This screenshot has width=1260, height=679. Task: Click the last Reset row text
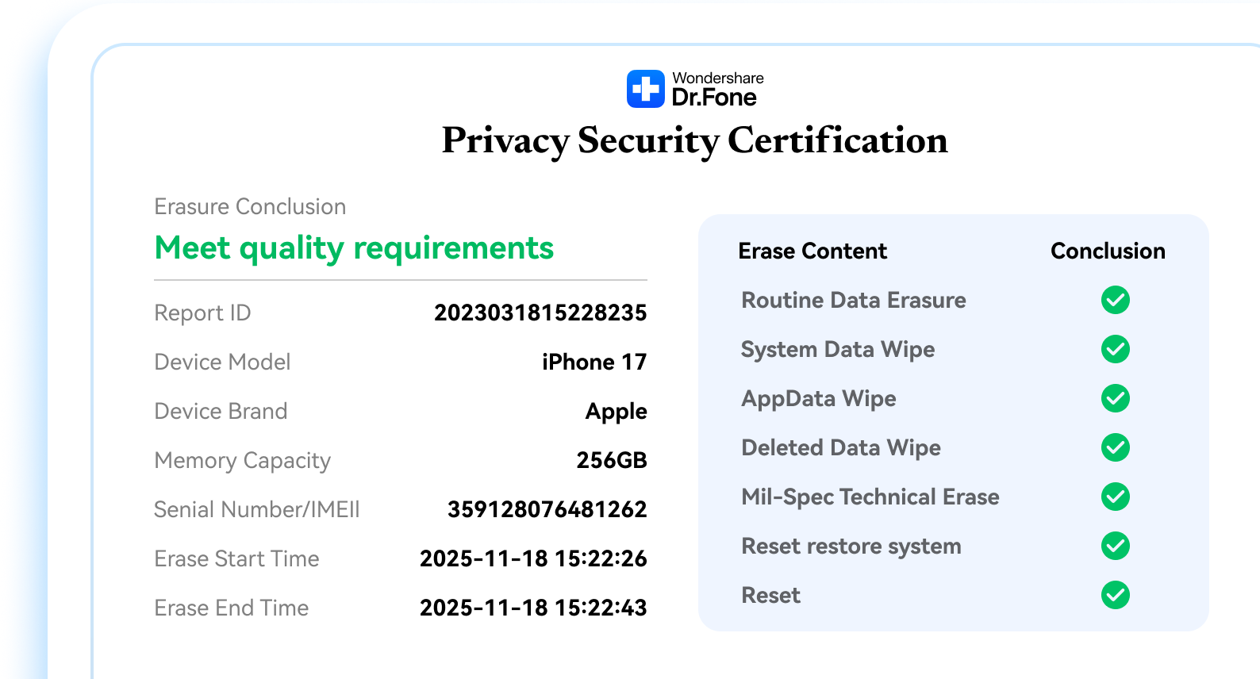pos(770,595)
